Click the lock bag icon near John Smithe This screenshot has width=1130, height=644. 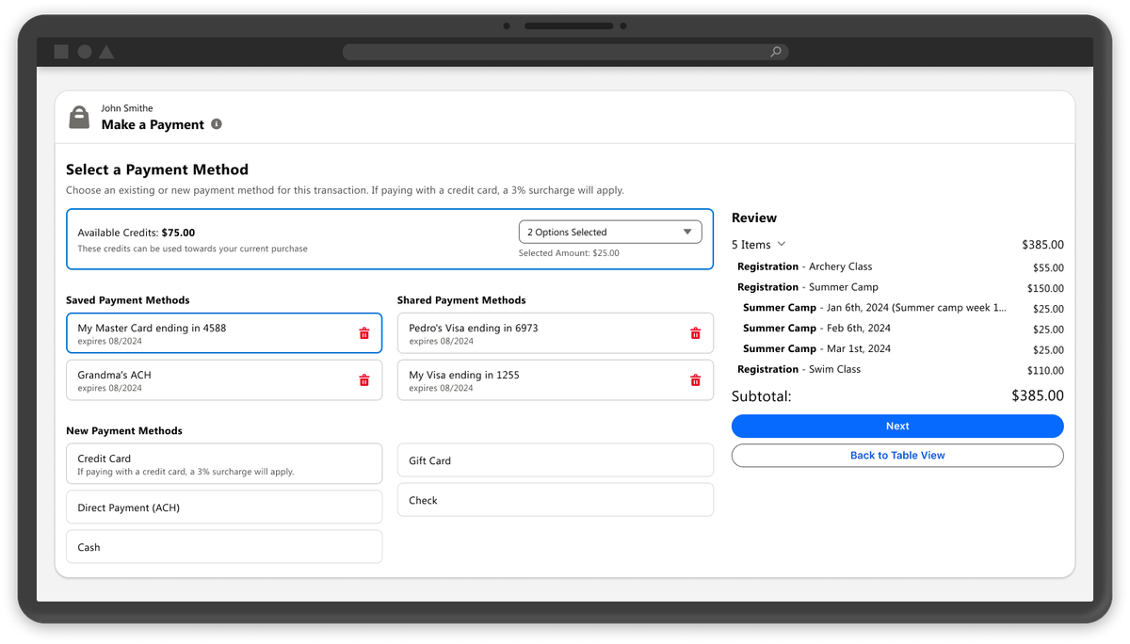coord(79,117)
